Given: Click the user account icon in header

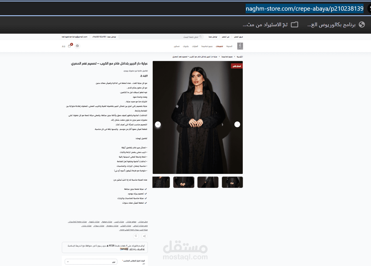Looking at the screenshot, I should (x=77, y=46).
